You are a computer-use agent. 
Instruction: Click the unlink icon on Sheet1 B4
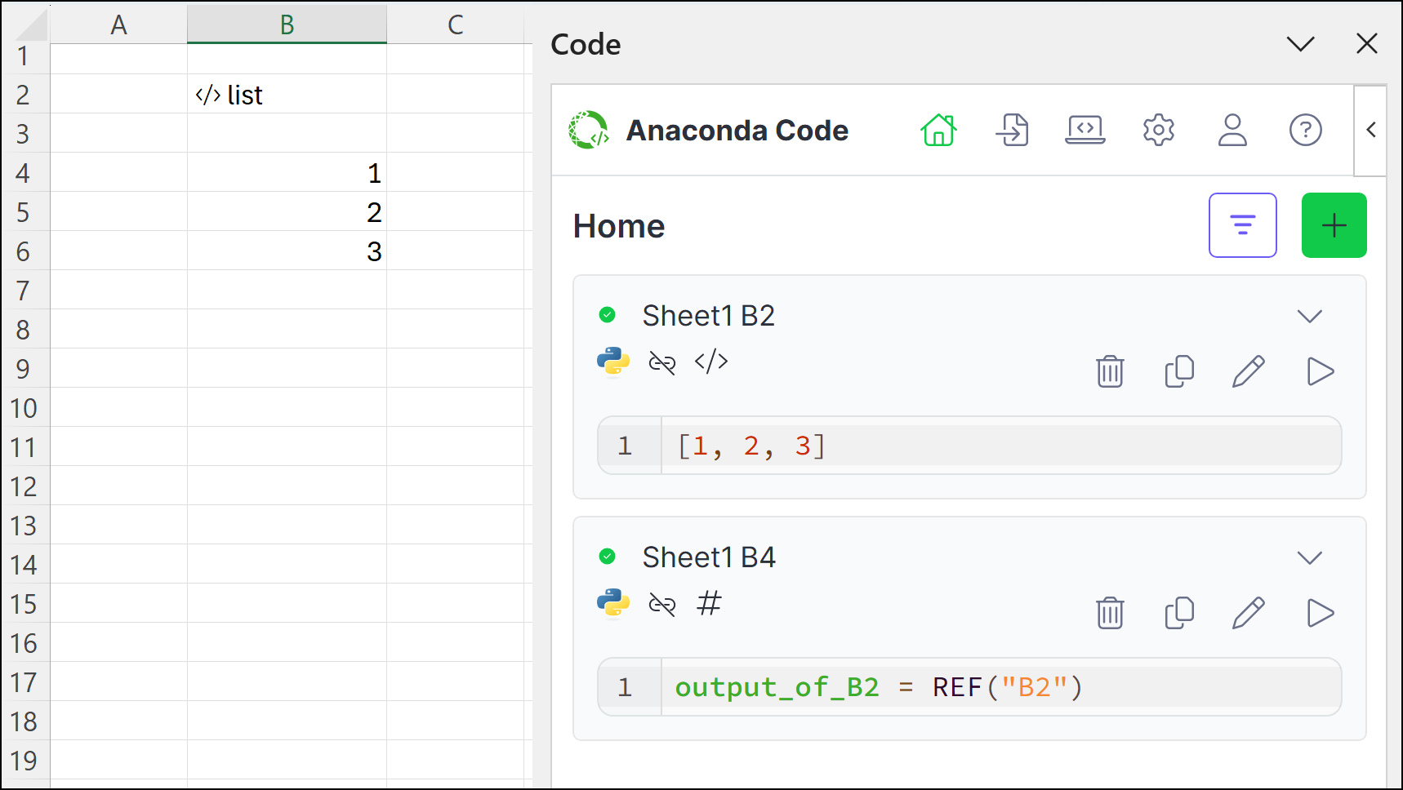pyautogui.click(x=662, y=604)
